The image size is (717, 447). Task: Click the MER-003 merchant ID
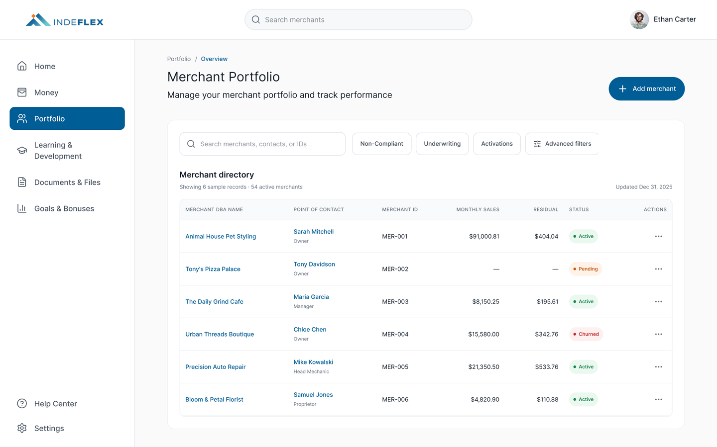pyautogui.click(x=395, y=301)
